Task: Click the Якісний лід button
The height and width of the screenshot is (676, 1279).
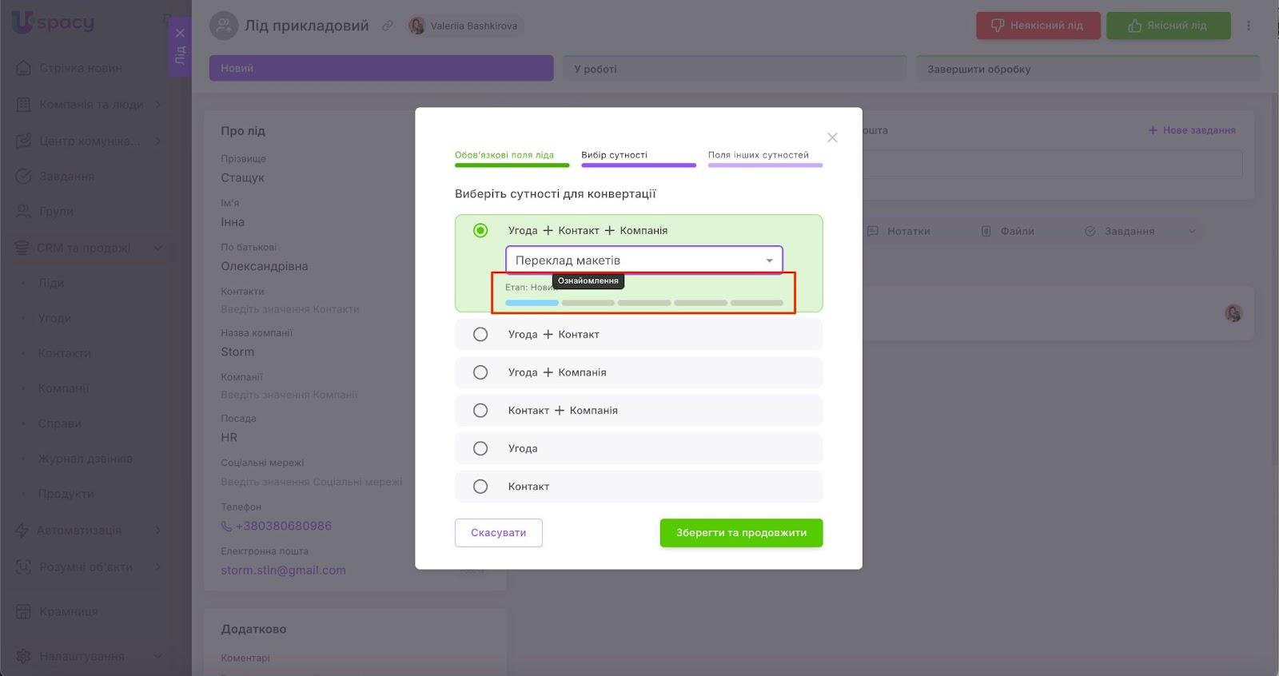Action: tap(1167, 26)
